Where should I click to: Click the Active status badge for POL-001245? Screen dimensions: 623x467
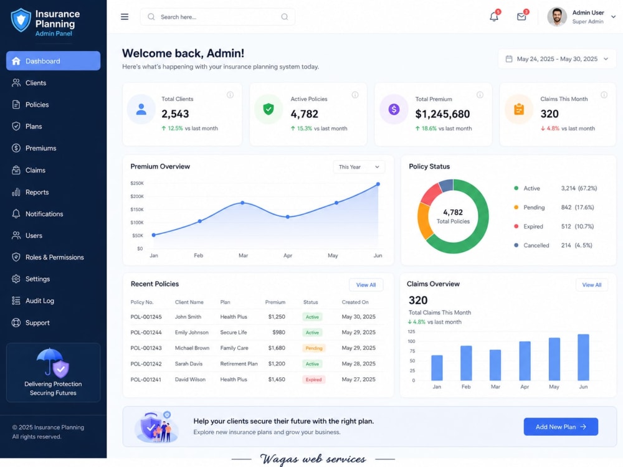[312, 317]
